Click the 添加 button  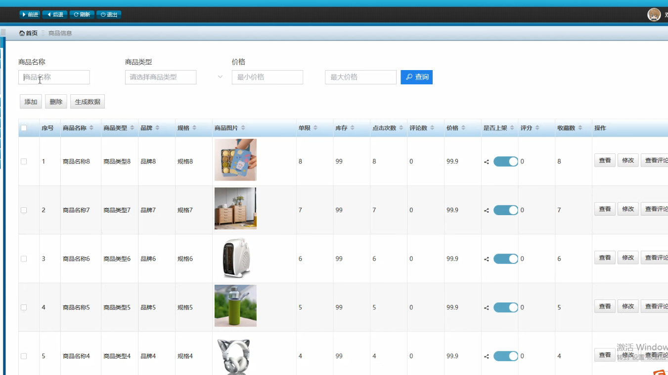[31, 102]
